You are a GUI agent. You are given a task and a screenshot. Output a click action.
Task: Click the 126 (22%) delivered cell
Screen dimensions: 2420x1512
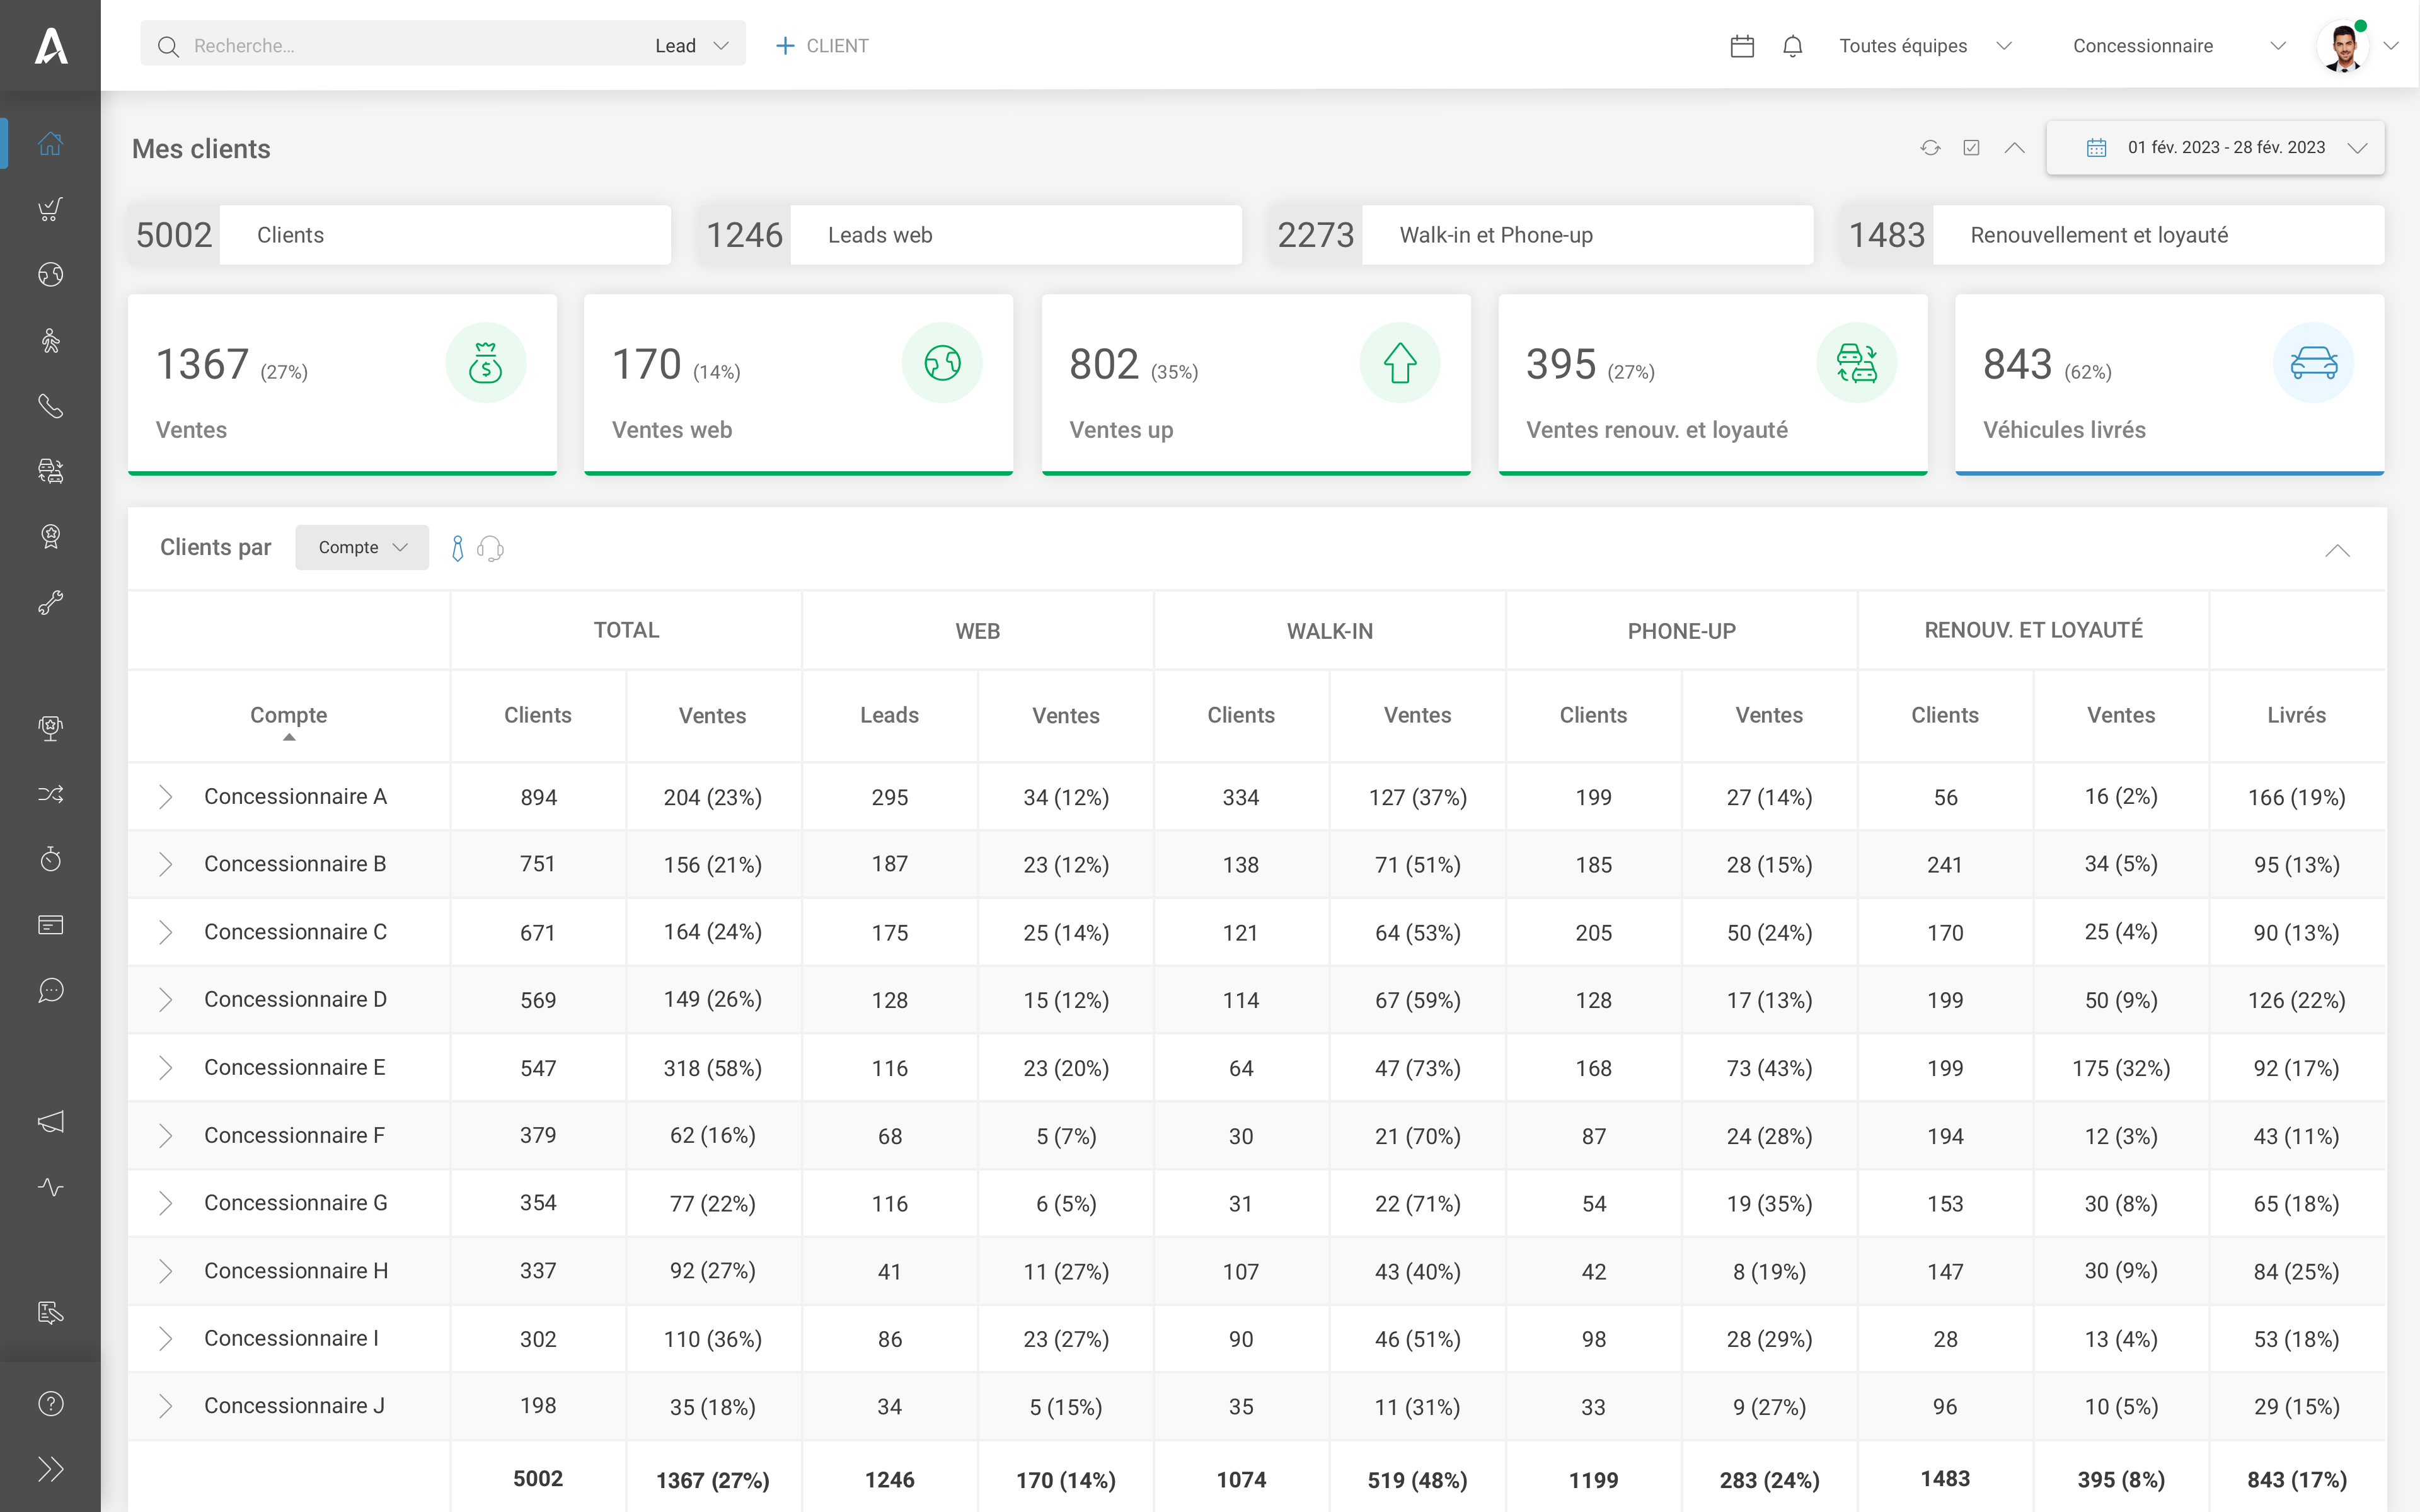[2296, 1000]
